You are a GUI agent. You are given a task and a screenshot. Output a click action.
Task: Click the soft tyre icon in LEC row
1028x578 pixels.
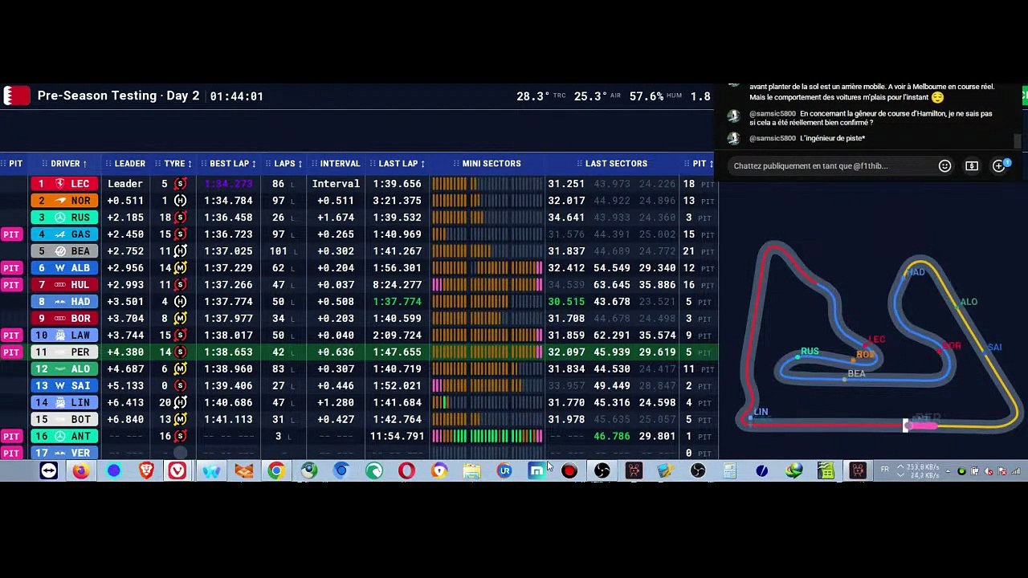(180, 184)
